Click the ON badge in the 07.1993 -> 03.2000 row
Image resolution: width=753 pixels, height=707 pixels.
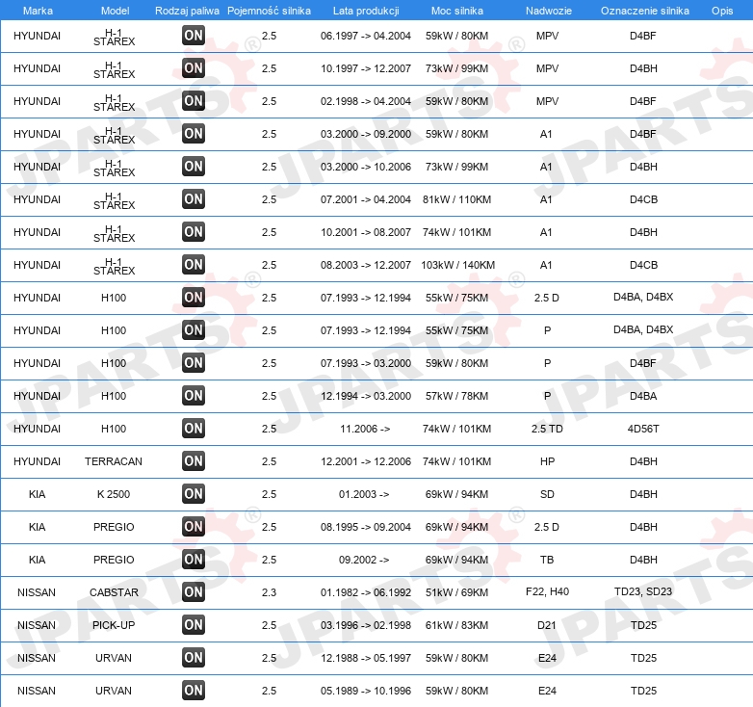point(194,362)
